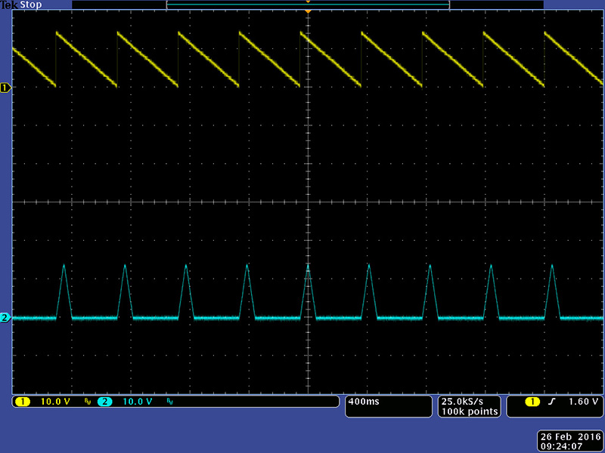The height and width of the screenshot is (453, 605).
Task: Click the cyan channel 2 ground marker
Action: tap(5, 318)
